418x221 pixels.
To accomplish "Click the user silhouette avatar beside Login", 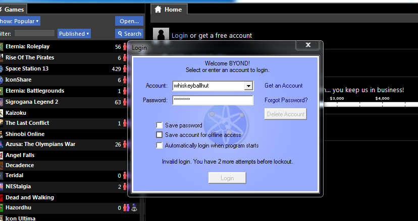I will (161, 34).
